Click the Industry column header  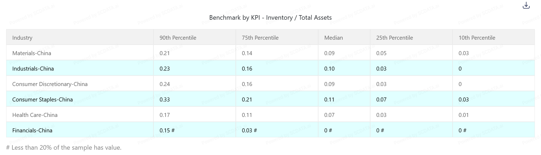(22, 38)
